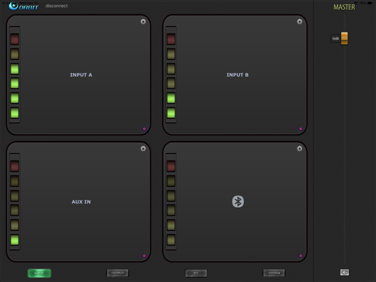Toggle the master mute speaker icon
376x282 pixels.
coord(345,272)
